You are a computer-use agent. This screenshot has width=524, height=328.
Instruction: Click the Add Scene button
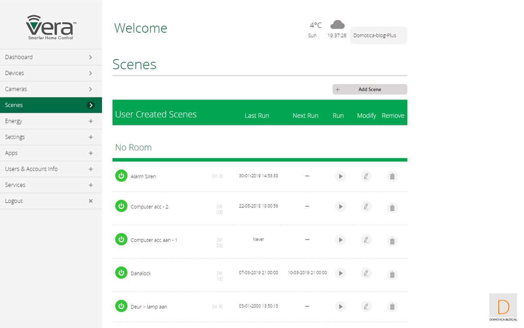point(370,89)
